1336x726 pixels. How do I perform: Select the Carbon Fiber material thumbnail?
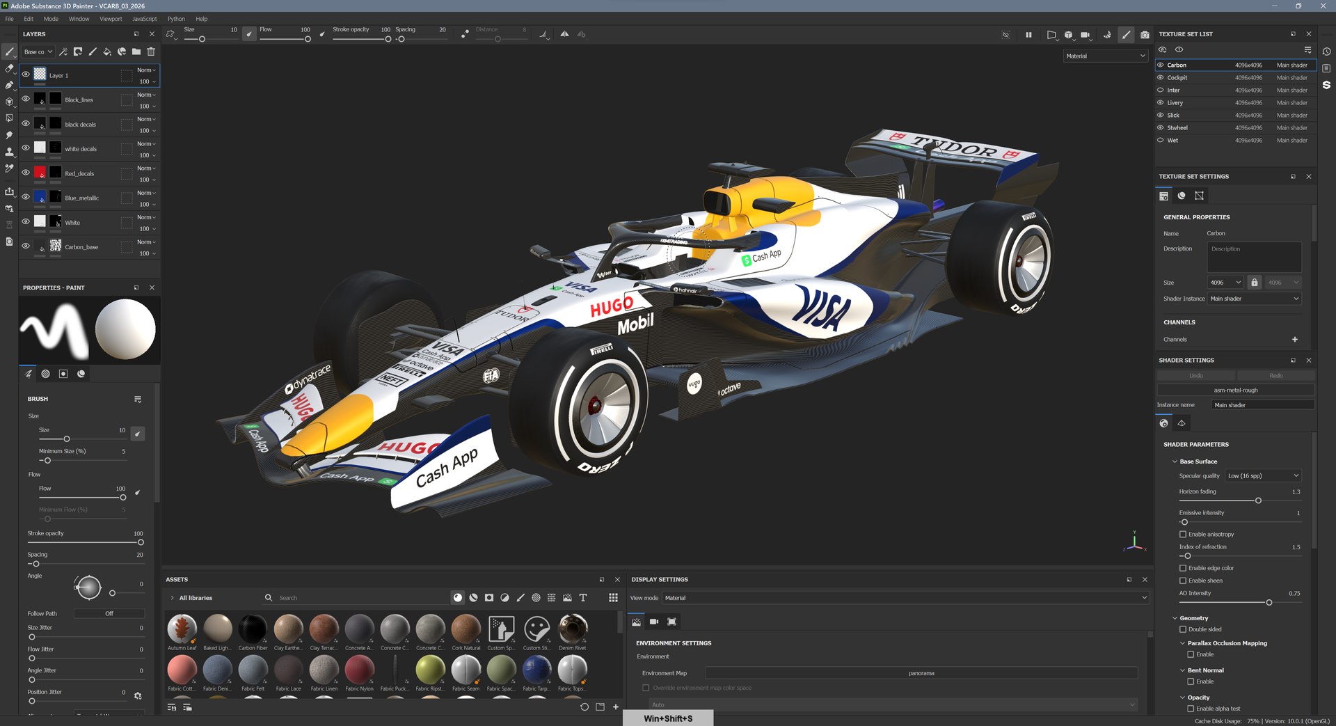pos(253,629)
